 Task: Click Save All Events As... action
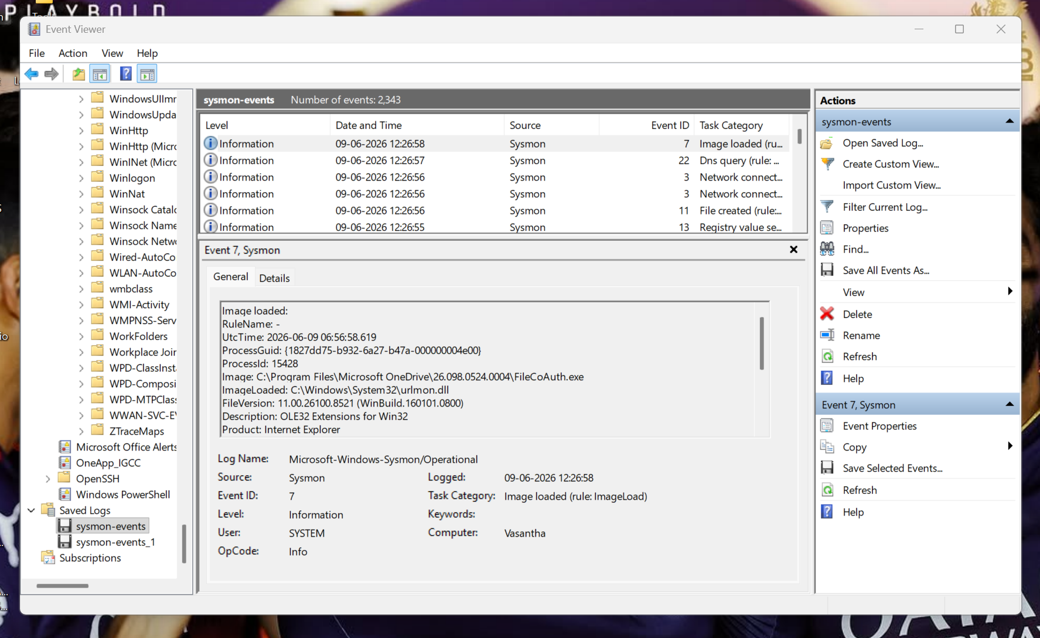(886, 270)
